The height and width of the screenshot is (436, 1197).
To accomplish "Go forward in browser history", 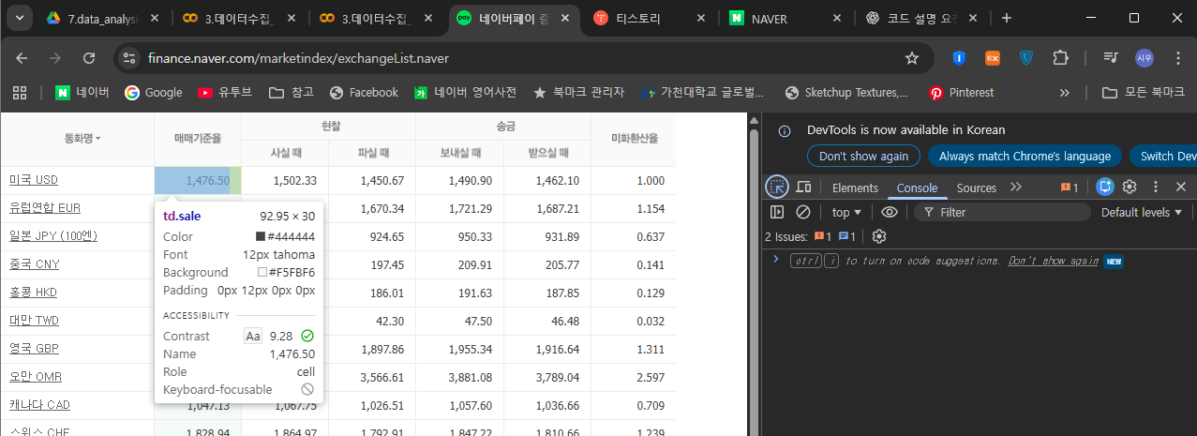I will click(x=55, y=58).
